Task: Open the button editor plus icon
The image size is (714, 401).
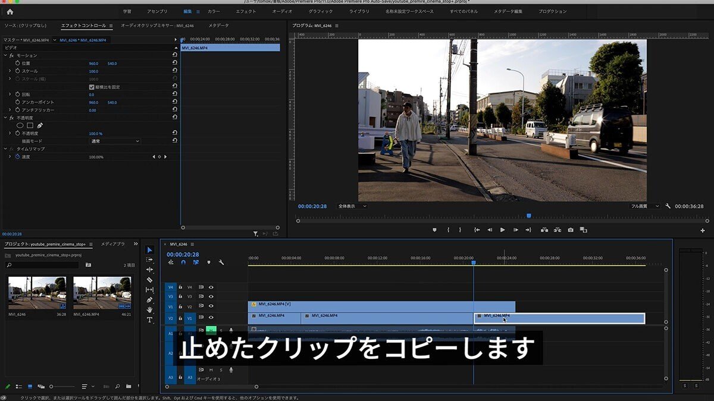Action: [x=703, y=231]
